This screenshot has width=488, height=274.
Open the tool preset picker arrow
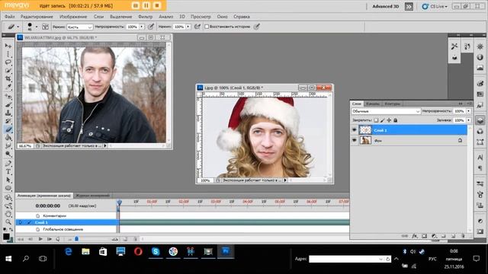click(18, 27)
